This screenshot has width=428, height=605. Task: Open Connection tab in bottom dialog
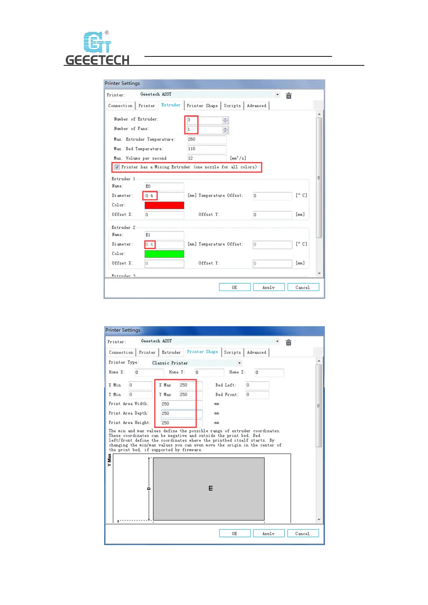121,352
